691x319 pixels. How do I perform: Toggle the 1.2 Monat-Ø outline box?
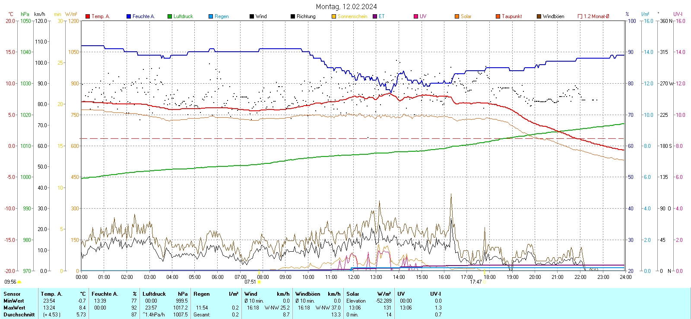pyautogui.click(x=580, y=16)
